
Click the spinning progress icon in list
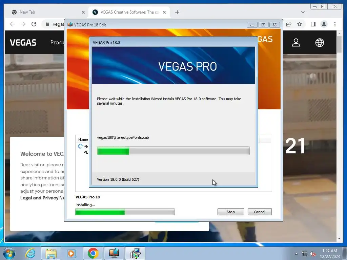pos(80,146)
